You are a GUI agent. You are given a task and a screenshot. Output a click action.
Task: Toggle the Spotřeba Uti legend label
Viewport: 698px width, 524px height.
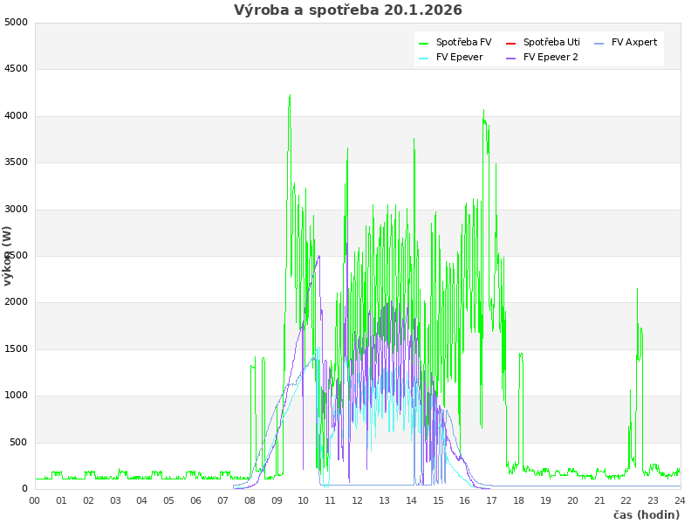[x=551, y=43]
